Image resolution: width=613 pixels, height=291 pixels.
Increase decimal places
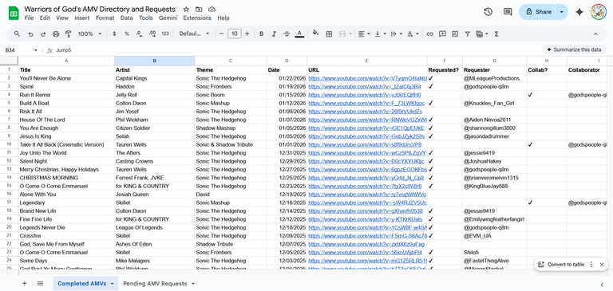152,34
